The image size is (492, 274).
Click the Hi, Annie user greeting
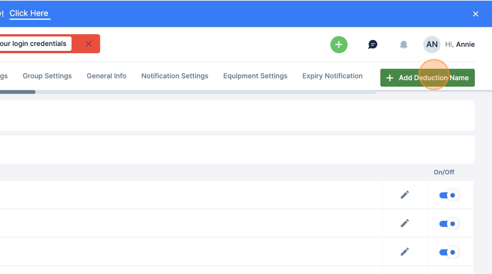click(x=459, y=44)
